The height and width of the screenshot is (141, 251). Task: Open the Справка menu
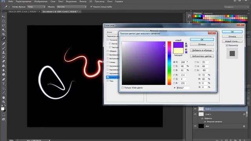click(119, 2)
